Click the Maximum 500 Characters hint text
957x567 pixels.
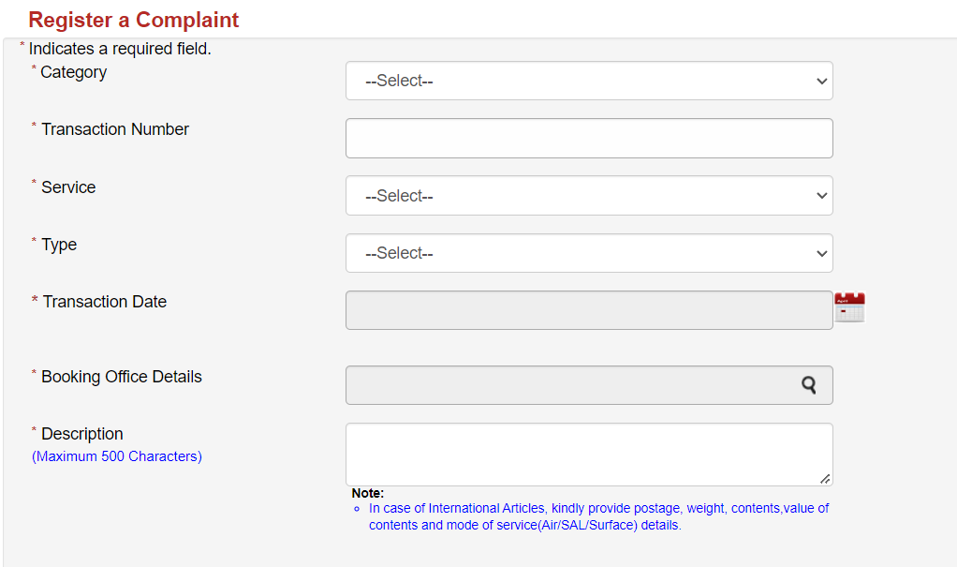coord(116,456)
